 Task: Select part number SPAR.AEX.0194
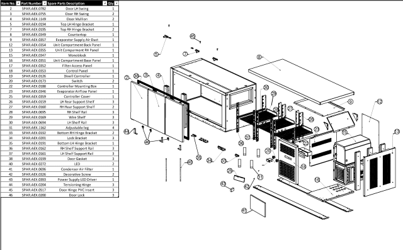33,24
